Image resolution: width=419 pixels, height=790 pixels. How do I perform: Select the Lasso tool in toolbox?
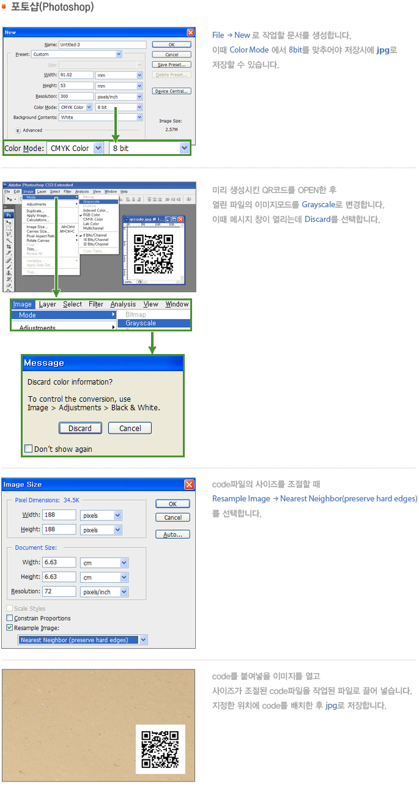point(9,234)
